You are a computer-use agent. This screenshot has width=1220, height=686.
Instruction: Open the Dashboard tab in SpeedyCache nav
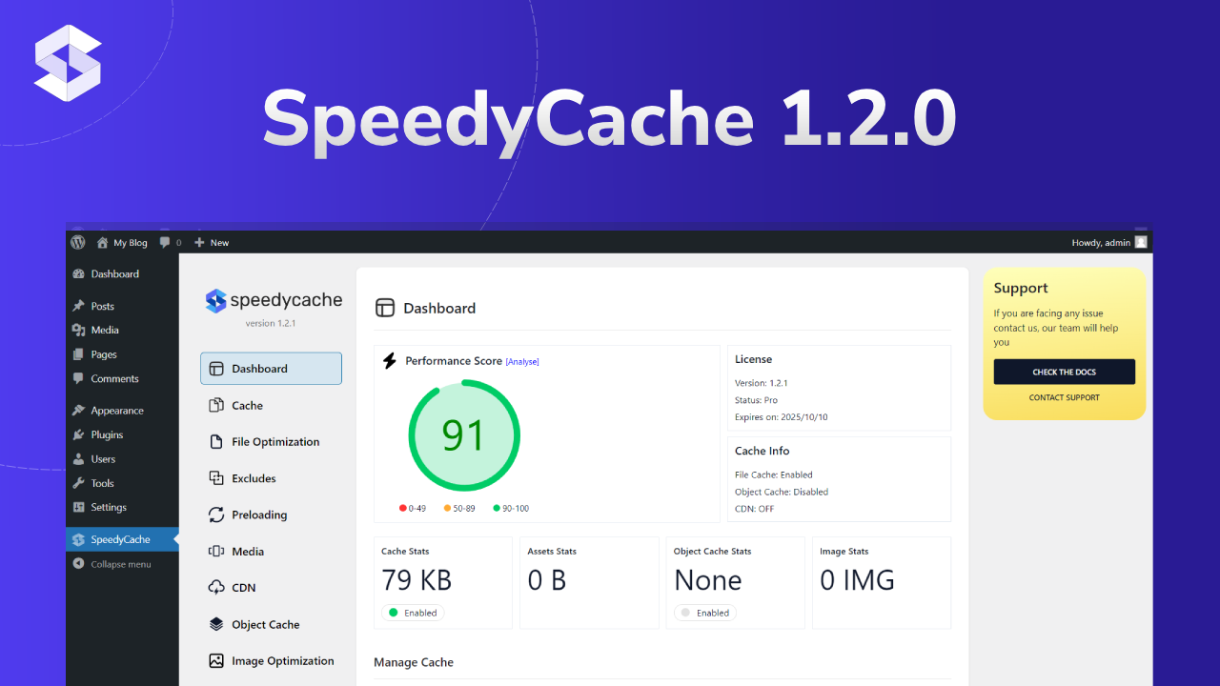pyautogui.click(x=271, y=369)
